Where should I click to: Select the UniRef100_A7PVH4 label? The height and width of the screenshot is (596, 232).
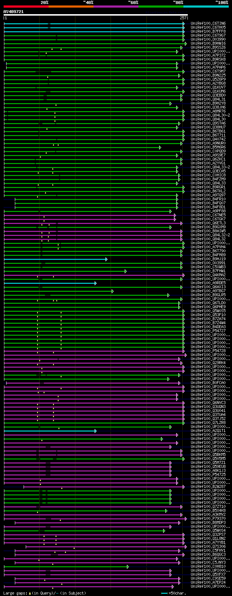click(x=208, y=247)
